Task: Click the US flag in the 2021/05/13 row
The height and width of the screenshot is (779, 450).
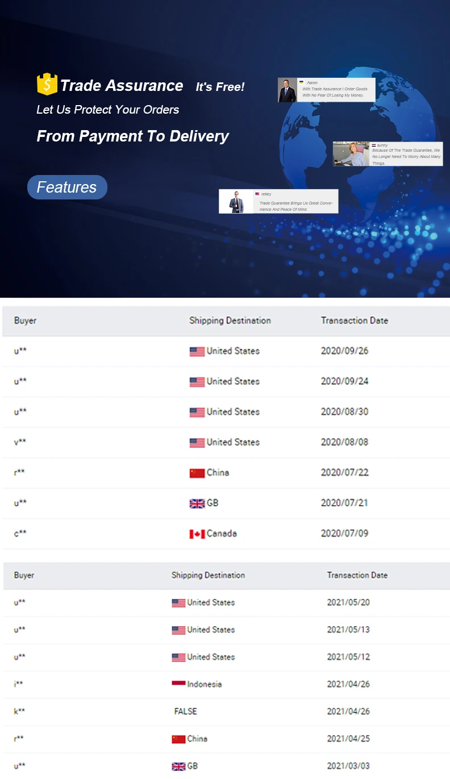Action: (x=178, y=630)
